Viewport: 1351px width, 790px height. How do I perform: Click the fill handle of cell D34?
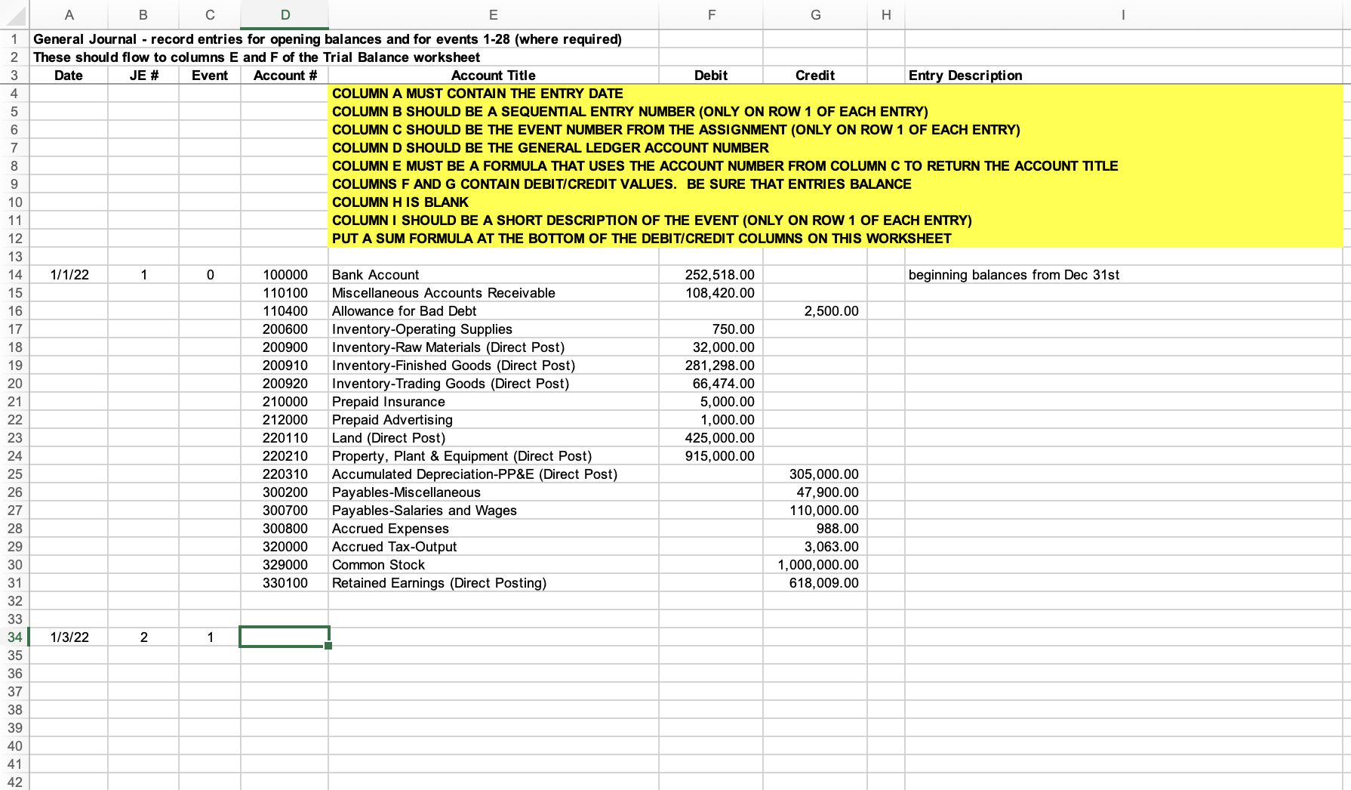327,647
